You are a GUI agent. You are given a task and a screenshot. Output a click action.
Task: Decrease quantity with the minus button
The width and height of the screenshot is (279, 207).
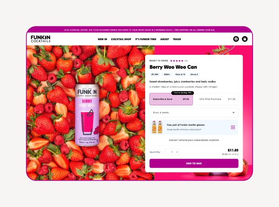click(166, 152)
